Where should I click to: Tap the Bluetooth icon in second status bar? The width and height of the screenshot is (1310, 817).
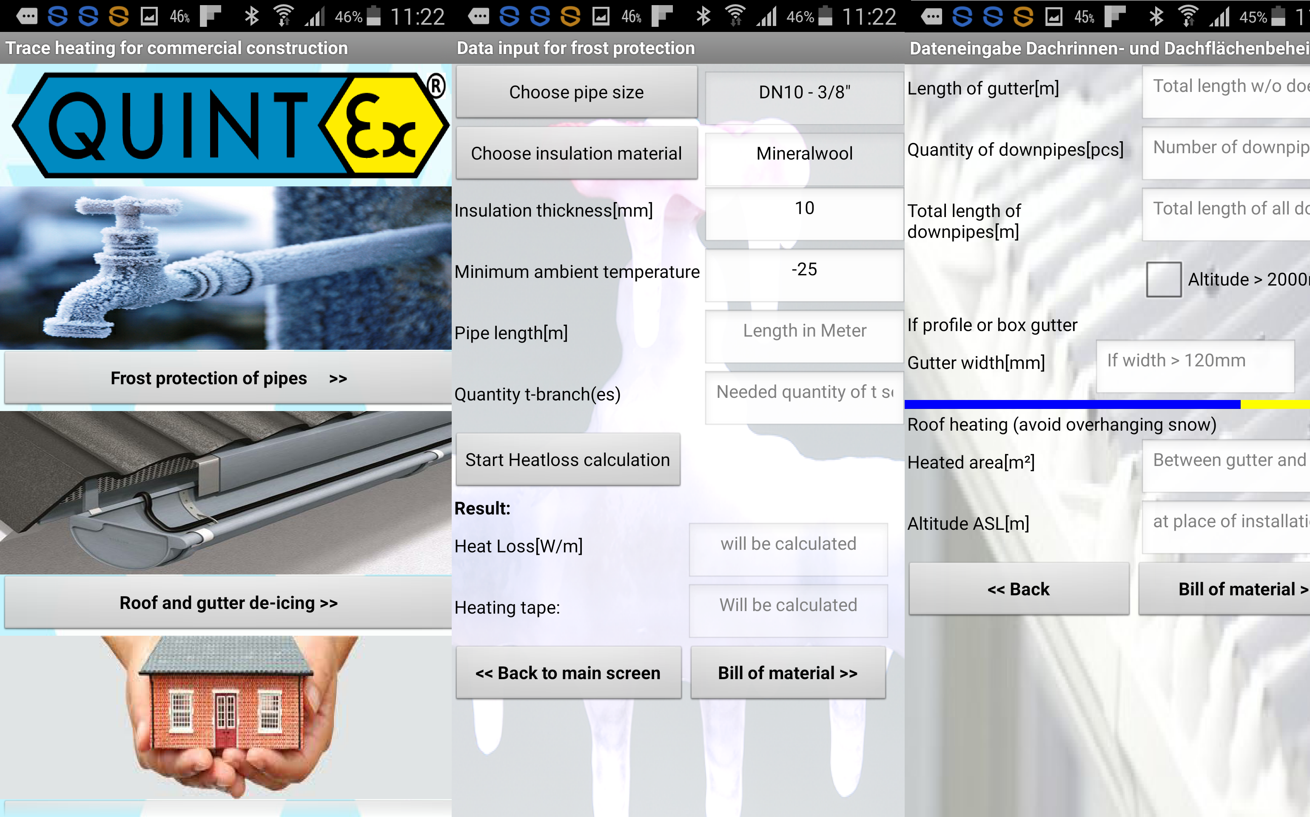[703, 16]
